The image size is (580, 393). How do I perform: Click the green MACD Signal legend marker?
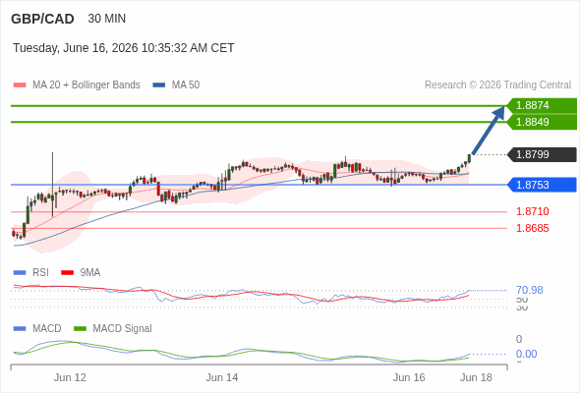pyautogui.click(x=80, y=329)
